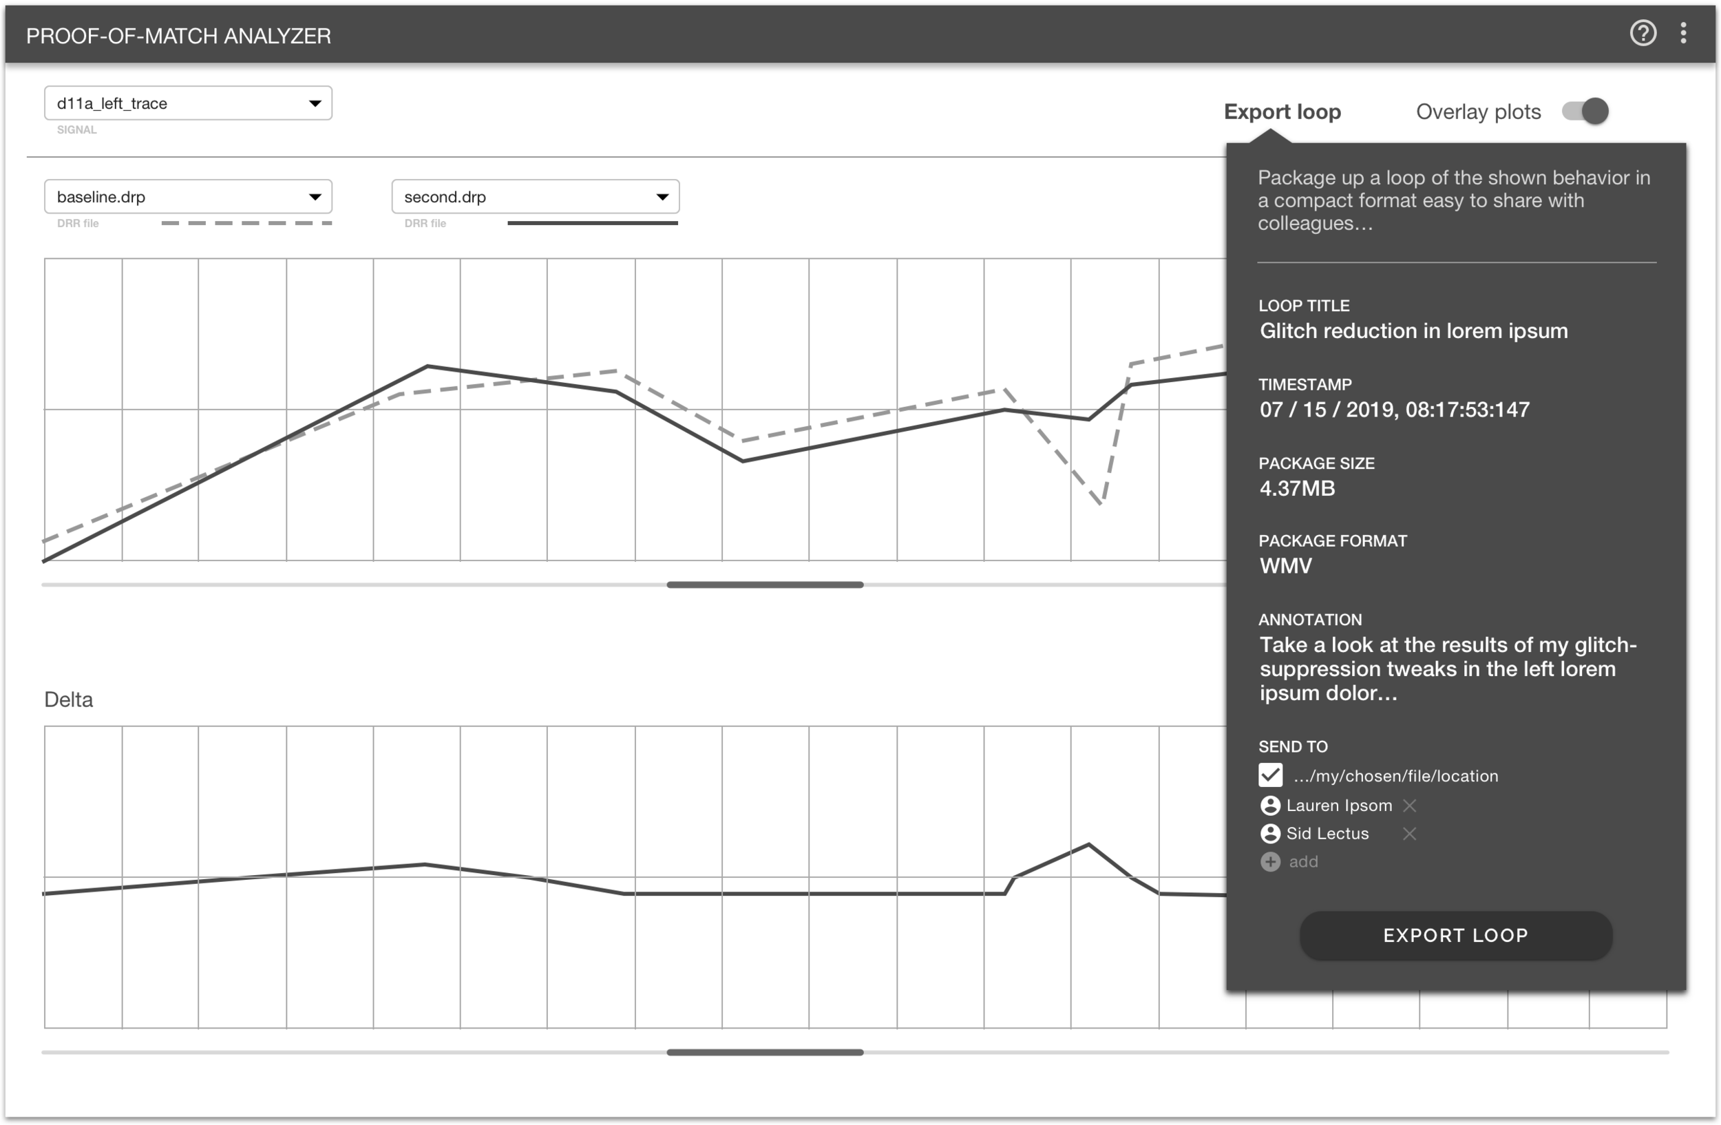This screenshot has height=1125, width=1721.
Task: Click Sid Lectus's person avatar icon
Action: 1270,834
